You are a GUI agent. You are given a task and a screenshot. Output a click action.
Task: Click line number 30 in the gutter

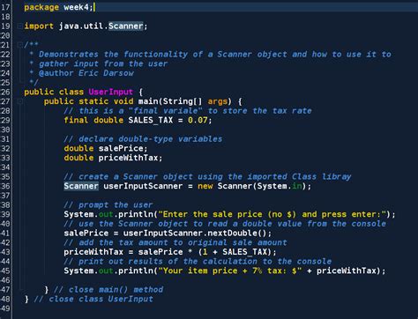5,130
